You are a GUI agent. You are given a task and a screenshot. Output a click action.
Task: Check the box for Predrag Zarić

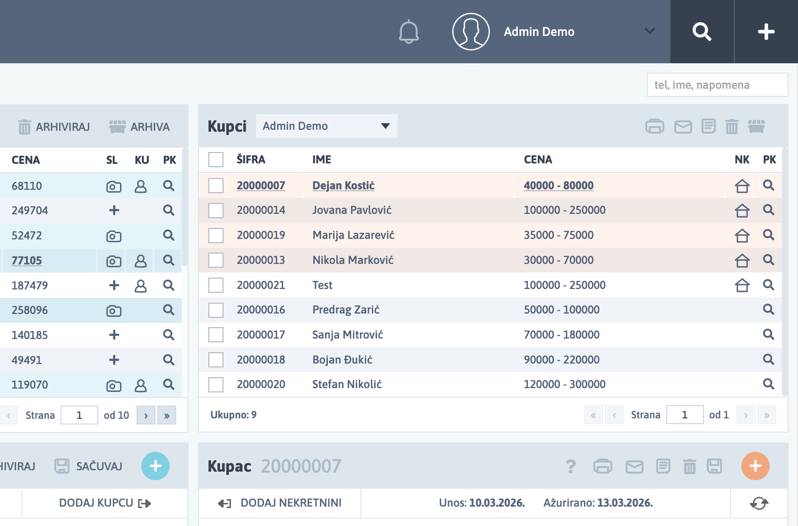(216, 310)
